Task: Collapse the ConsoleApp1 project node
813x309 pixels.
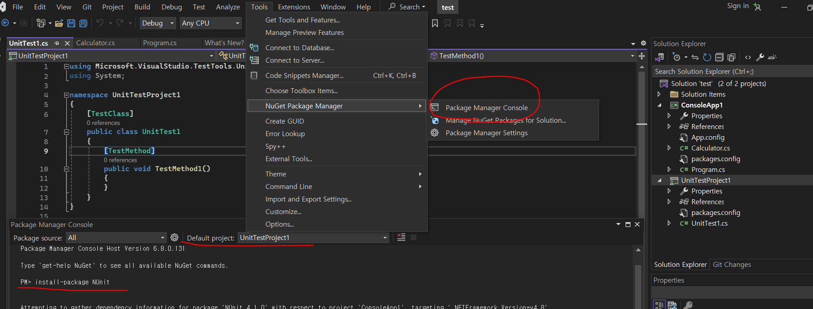Action: pyautogui.click(x=659, y=105)
